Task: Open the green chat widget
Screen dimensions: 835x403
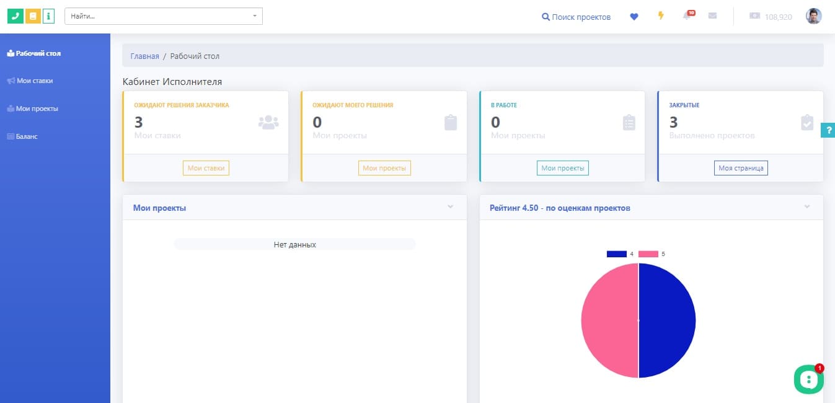Action: pyautogui.click(x=808, y=379)
